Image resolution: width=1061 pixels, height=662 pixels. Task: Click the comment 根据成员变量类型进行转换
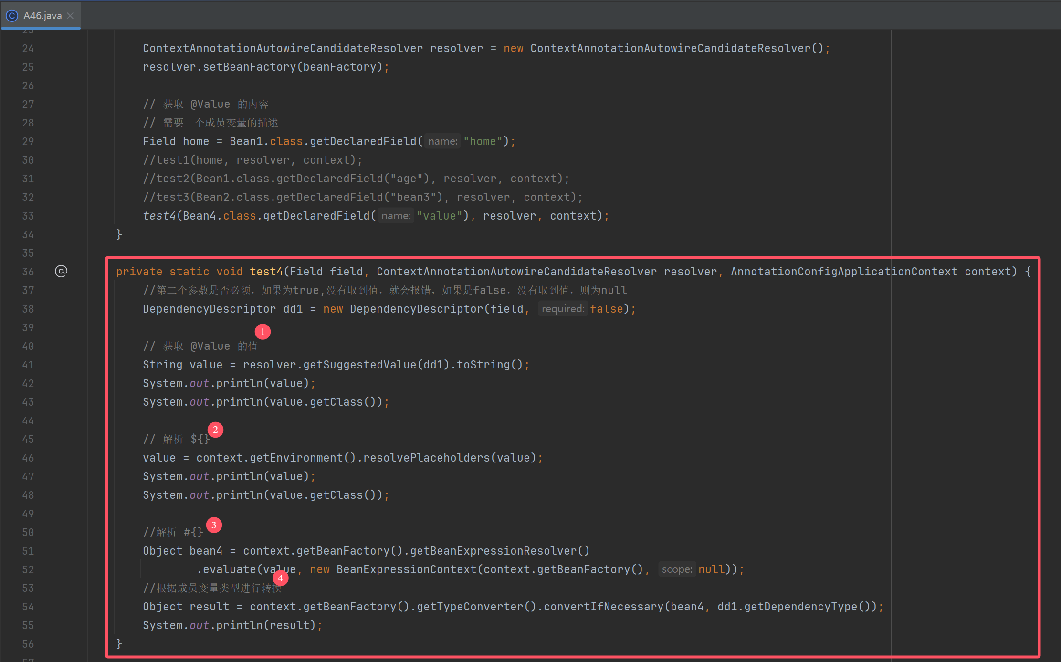[x=212, y=588]
